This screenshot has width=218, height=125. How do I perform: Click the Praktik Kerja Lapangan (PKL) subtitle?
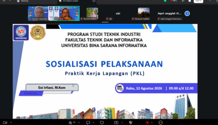[x=105, y=74]
